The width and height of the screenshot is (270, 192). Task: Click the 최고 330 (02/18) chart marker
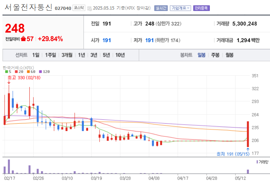point(24,78)
